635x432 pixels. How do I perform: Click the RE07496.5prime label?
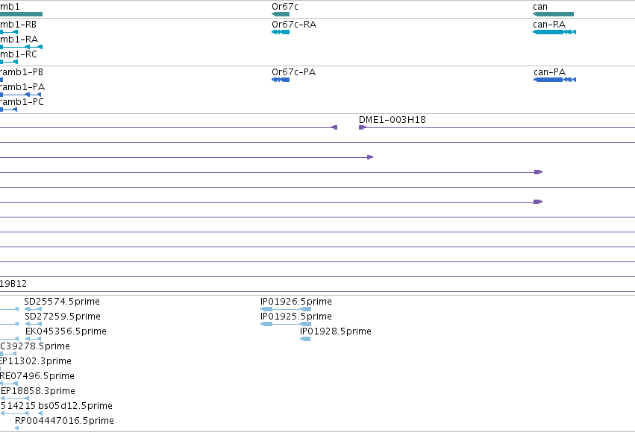(37, 376)
